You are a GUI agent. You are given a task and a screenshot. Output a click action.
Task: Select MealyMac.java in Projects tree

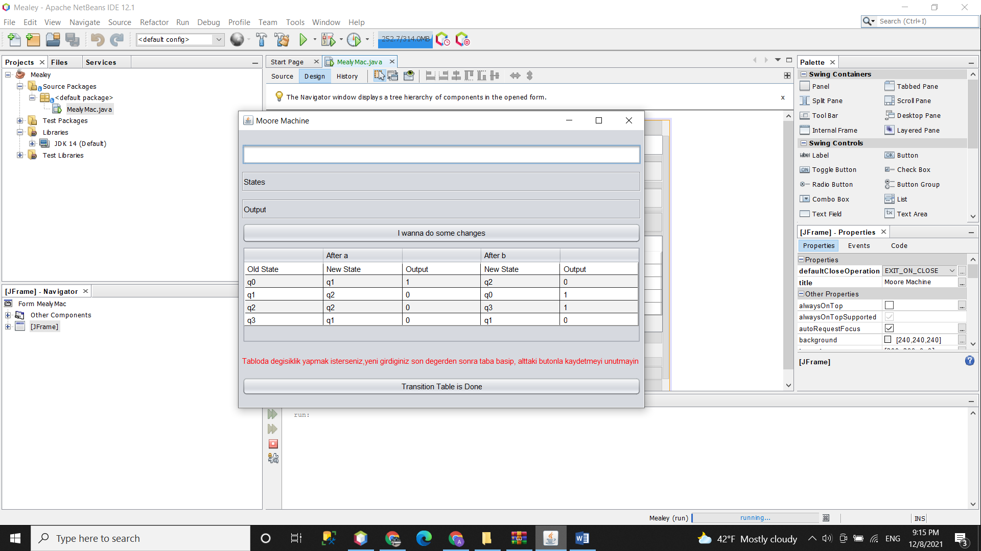click(89, 109)
